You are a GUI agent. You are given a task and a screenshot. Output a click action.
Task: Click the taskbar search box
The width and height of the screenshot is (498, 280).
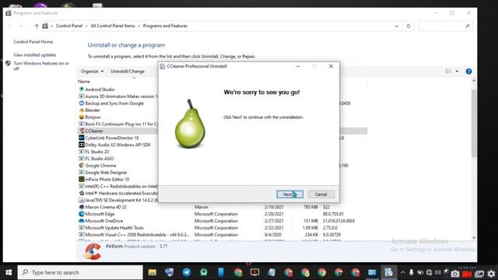(80, 272)
